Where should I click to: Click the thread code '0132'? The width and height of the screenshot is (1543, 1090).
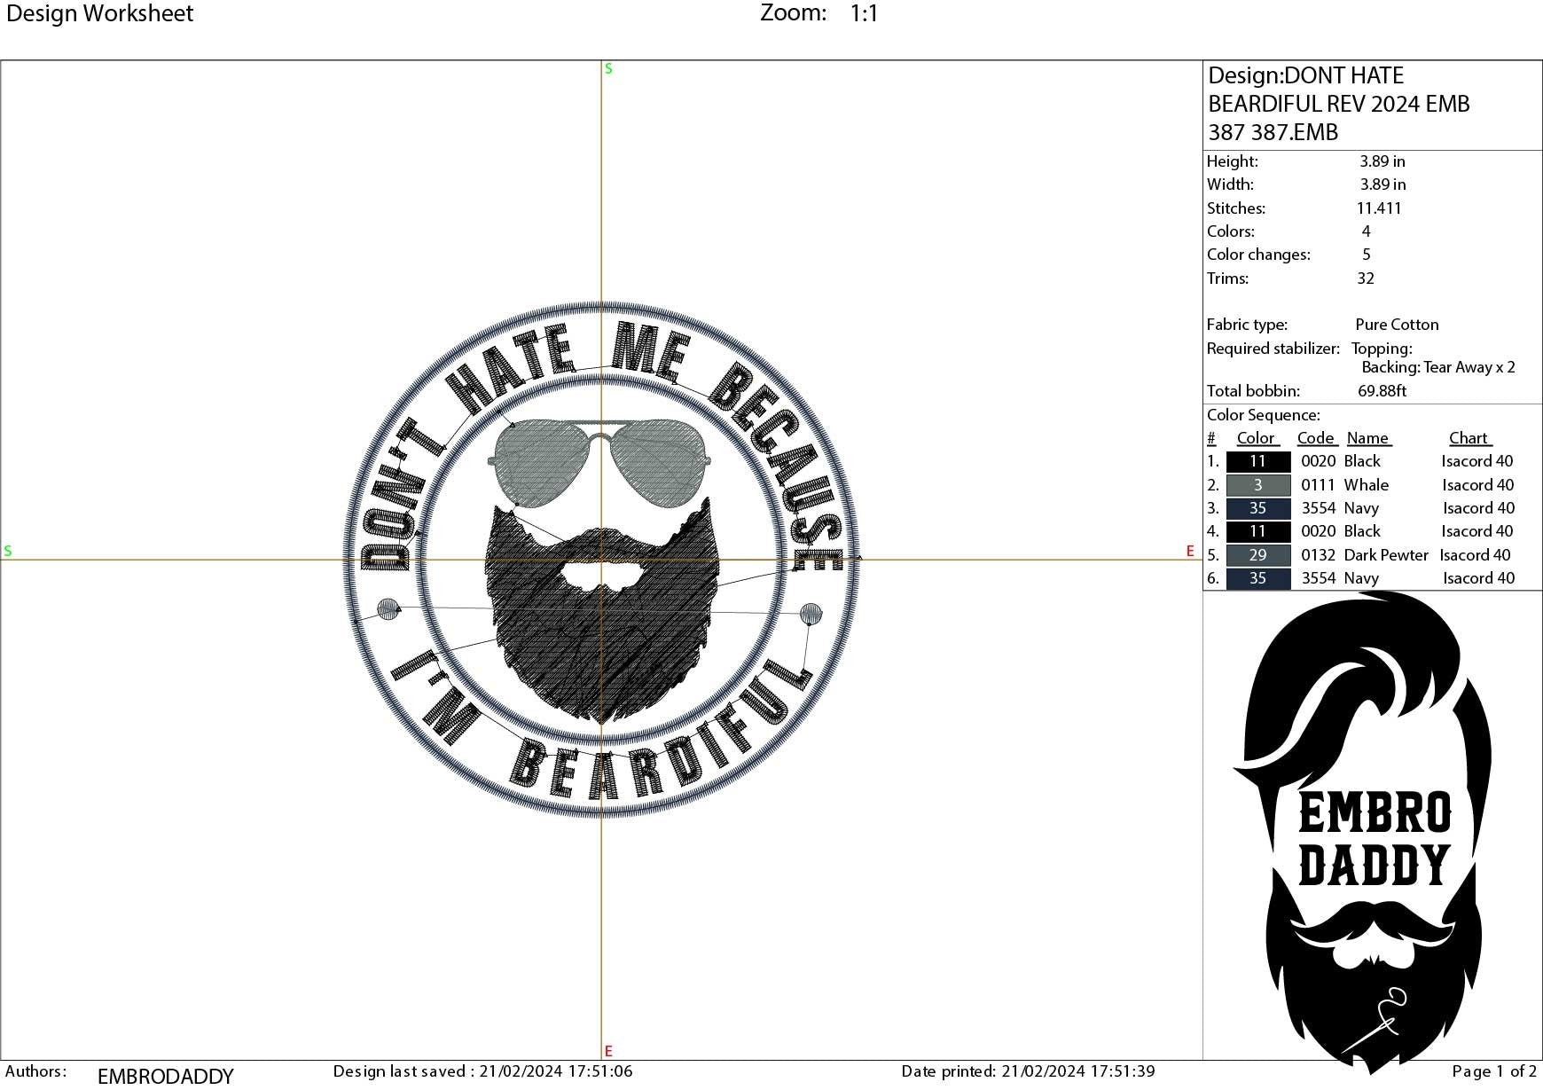tap(1318, 555)
